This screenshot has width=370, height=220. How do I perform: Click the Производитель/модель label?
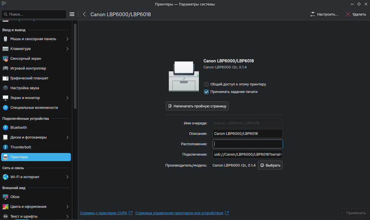click(x=186, y=165)
